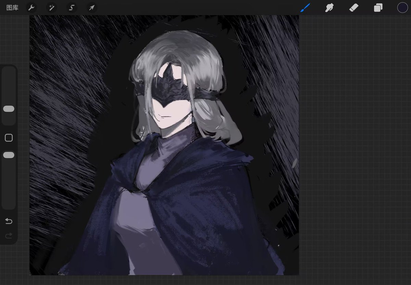The image size is (411, 285).
Task: Open the Adjustments magic wand menu
Action: [51, 8]
